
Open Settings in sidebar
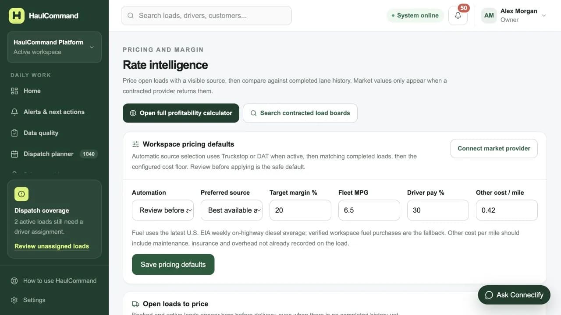tap(54, 300)
